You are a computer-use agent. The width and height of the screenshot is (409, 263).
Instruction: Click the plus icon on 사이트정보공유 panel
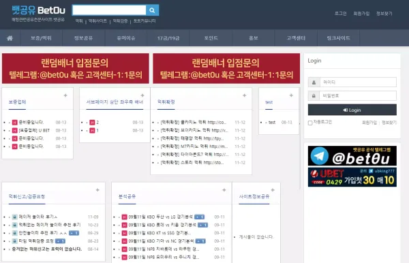[273, 190]
